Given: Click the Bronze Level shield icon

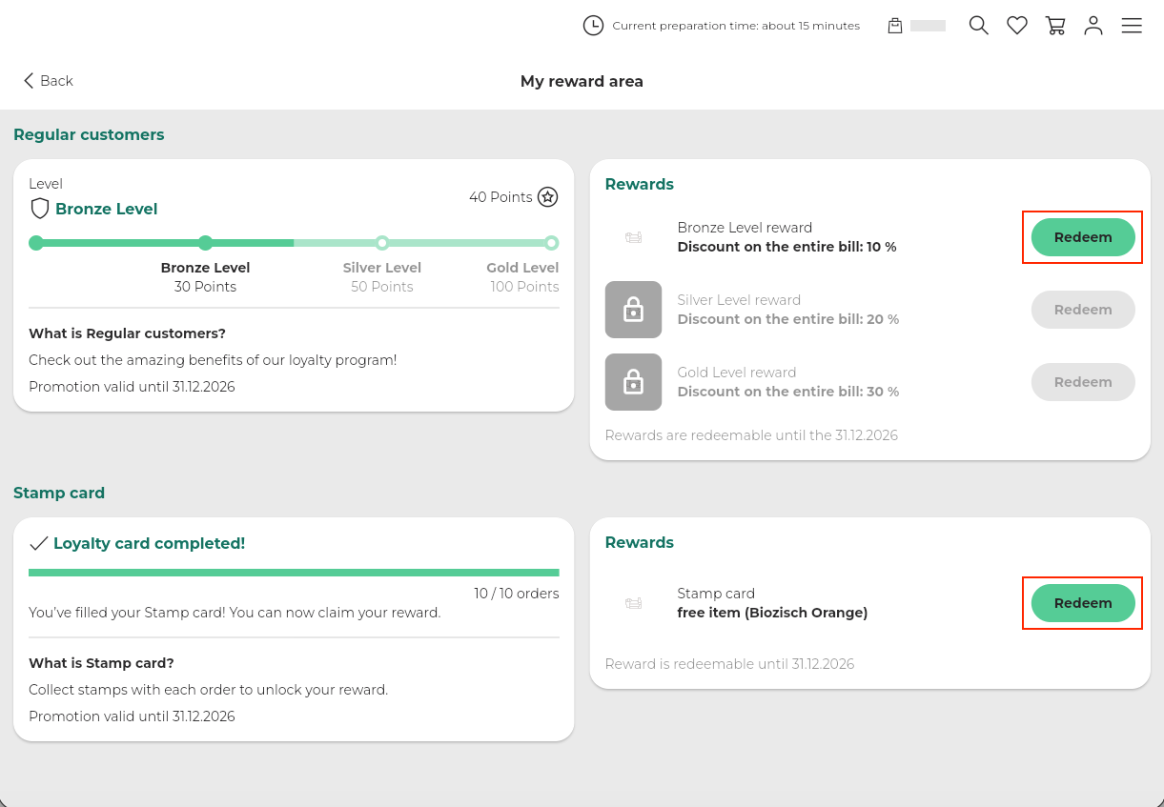Looking at the screenshot, I should click(40, 209).
